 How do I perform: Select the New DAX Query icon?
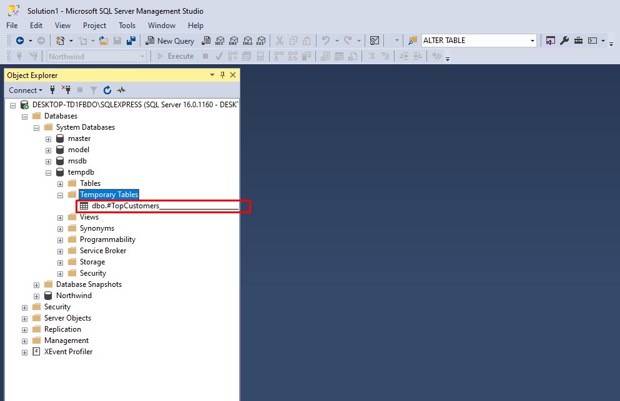pyautogui.click(x=260, y=41)
